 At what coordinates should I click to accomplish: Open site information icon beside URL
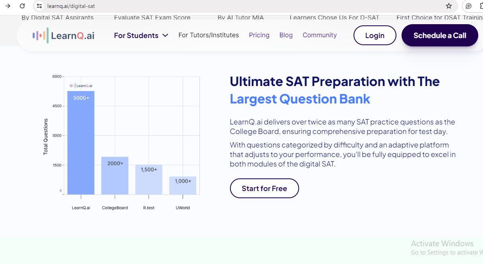(x=39, y=6)
